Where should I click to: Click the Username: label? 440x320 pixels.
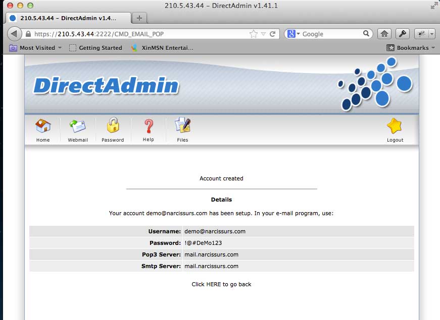(165, 231)
